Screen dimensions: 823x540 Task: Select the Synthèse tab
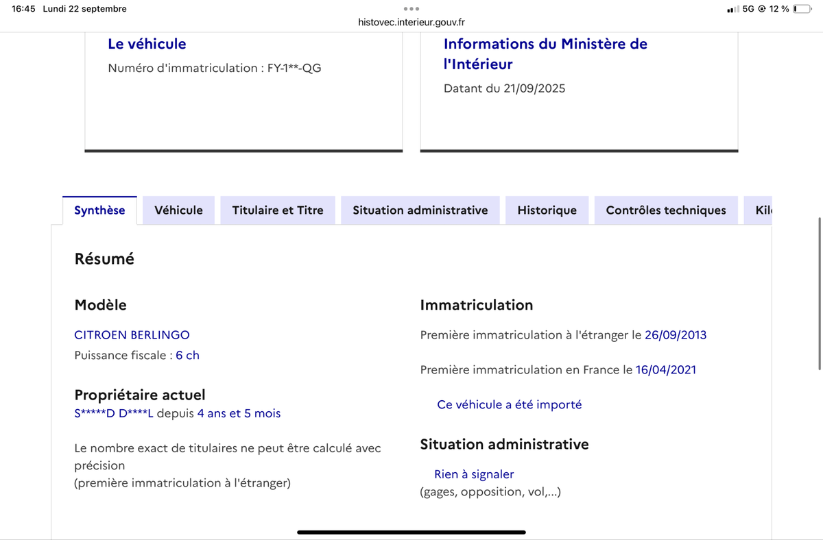[99, 210]
